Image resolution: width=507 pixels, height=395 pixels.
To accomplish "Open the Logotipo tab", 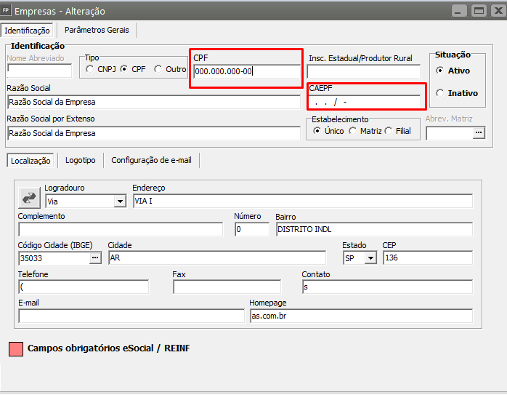I will [x=80, y=160].
